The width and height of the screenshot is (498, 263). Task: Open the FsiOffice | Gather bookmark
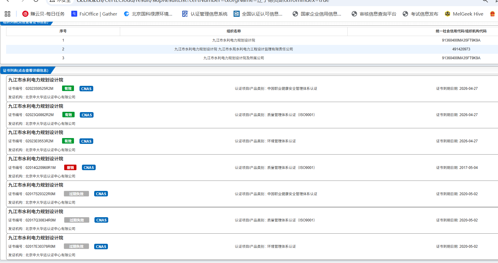click(94, 14)
